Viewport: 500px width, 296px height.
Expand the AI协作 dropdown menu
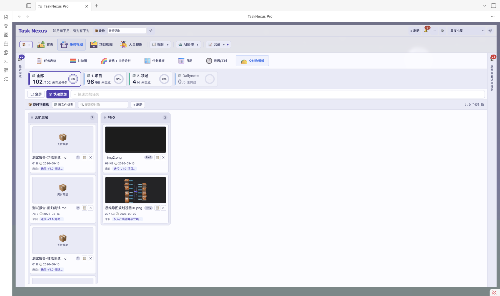tap(188, 44)
